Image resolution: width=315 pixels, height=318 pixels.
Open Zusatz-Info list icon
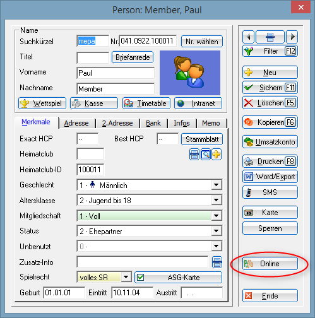217,262
